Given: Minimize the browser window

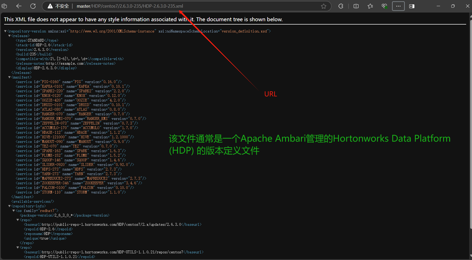Looking at the screenshot, I should pos(438,6).
